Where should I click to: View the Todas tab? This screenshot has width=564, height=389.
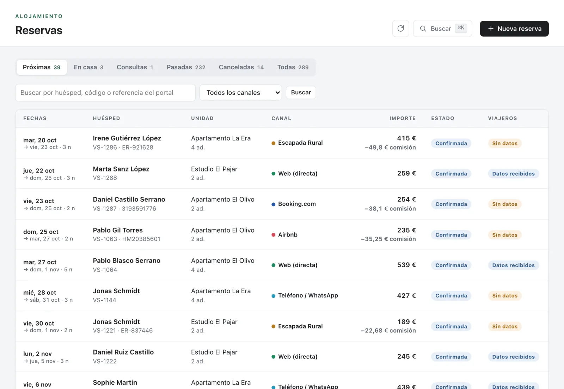tap(293, 67)
